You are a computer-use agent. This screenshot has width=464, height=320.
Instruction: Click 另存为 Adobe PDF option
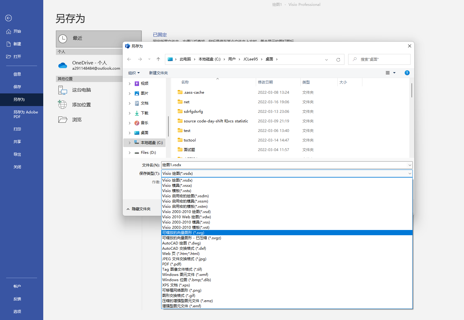point(22,114)
